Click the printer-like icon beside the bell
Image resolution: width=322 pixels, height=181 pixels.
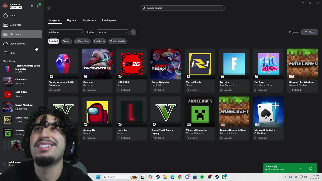32,6
